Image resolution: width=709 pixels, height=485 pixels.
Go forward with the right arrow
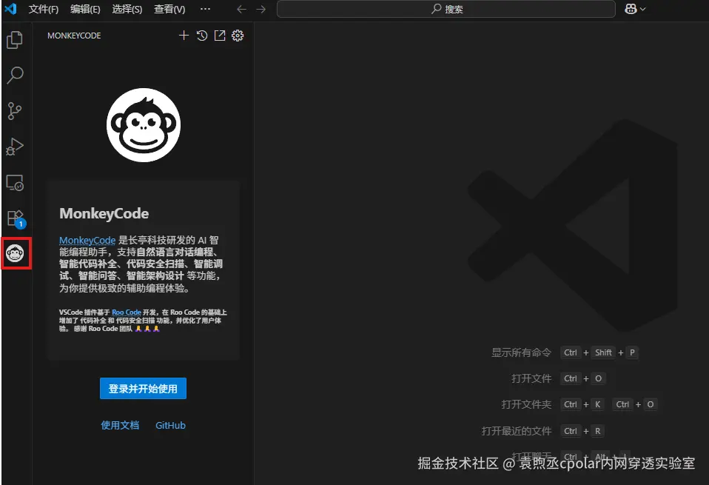click(x=261, y=9)
